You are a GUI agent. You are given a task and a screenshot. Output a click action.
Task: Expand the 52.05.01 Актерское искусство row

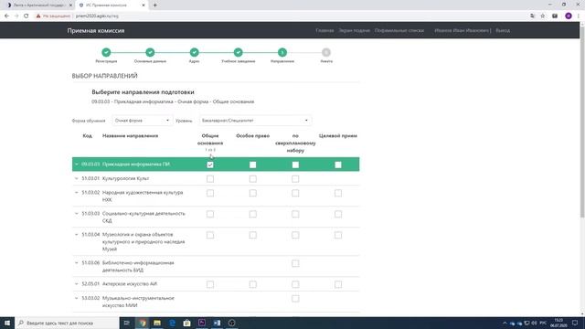click(x=77, y=284)
